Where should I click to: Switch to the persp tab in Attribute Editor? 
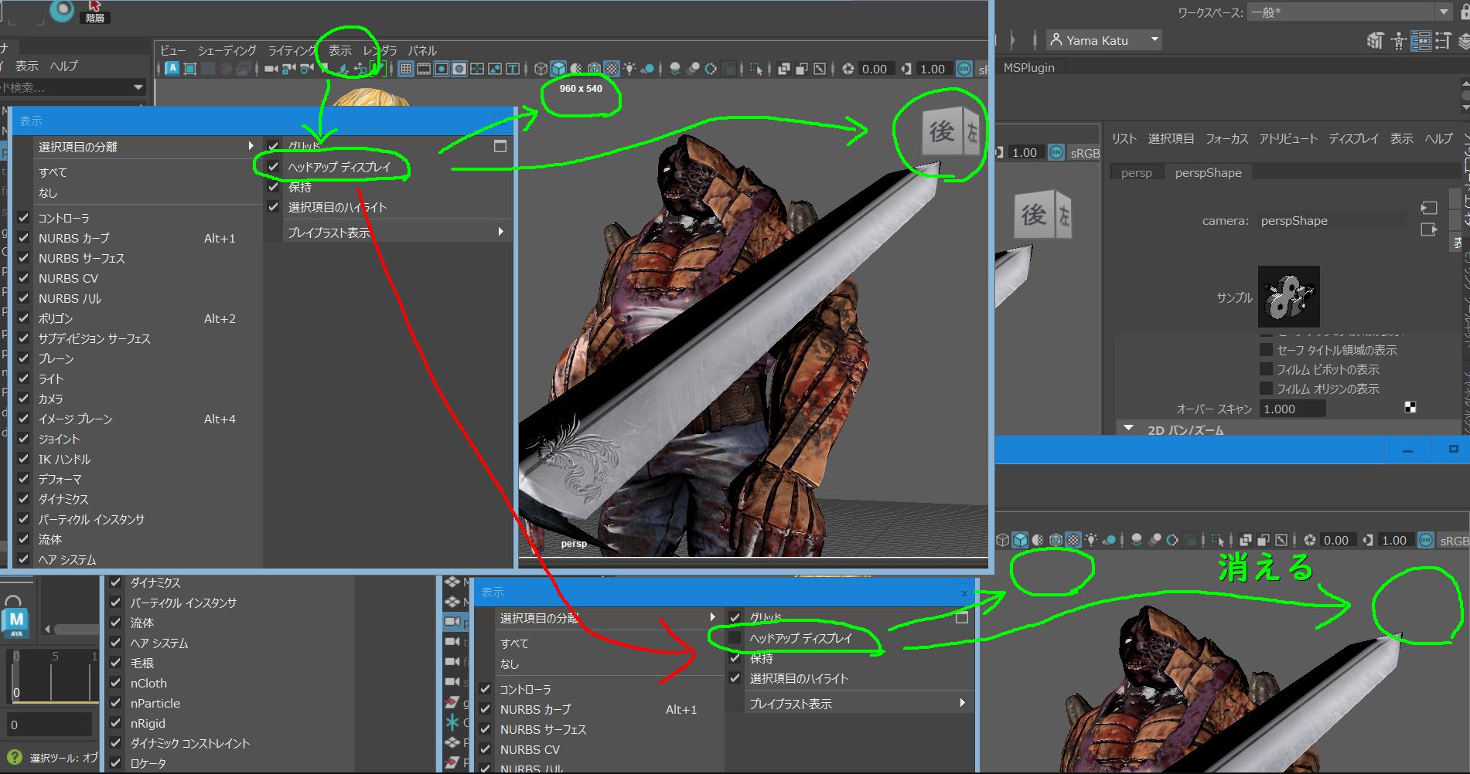click(1137, 173)
